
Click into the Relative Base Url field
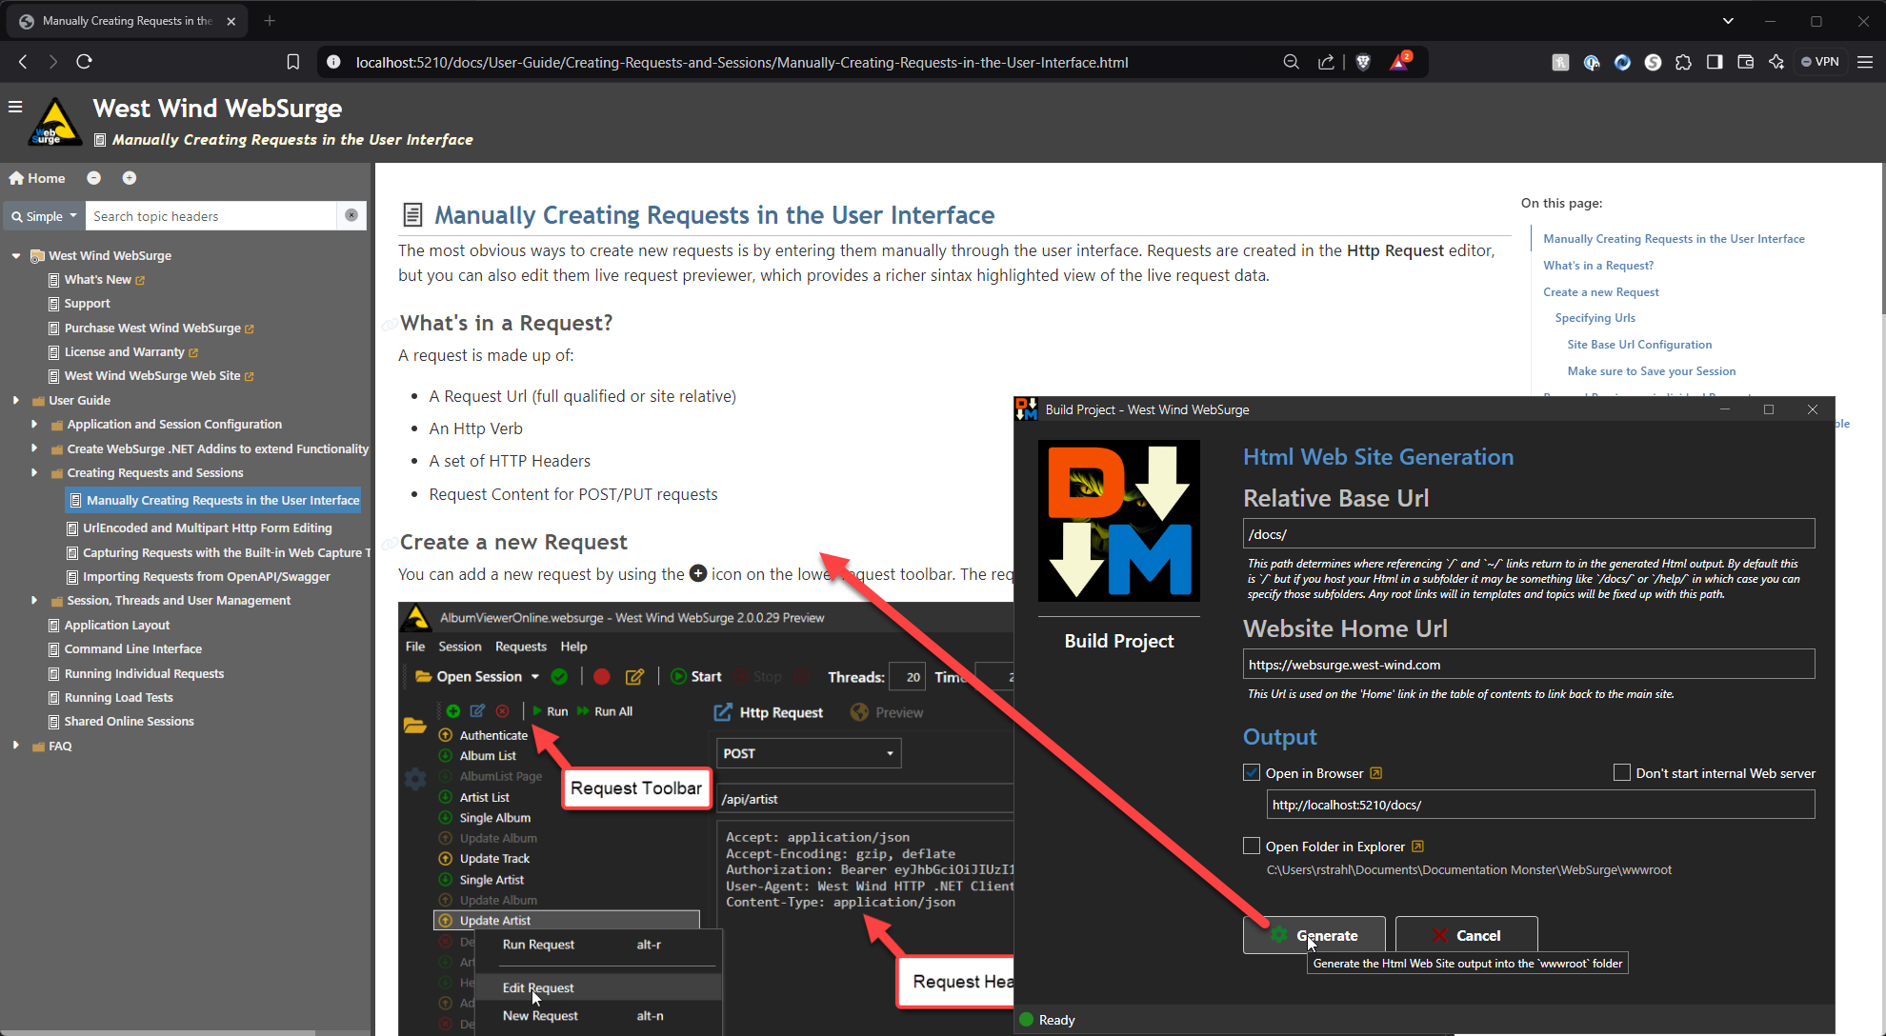(x=1529, y=533)
